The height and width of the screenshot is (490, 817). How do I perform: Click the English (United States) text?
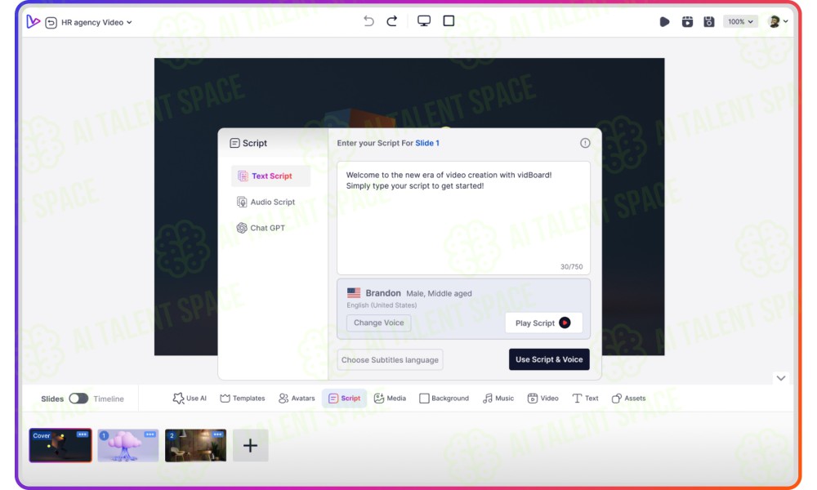click(x=382, y=305)
